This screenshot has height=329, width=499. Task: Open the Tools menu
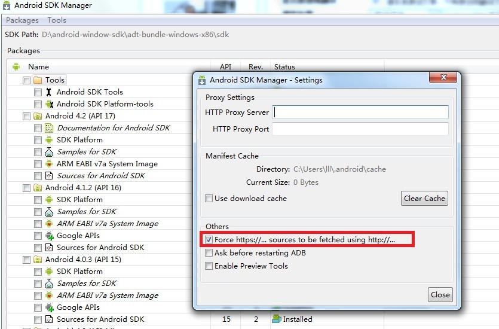point(57,20)
